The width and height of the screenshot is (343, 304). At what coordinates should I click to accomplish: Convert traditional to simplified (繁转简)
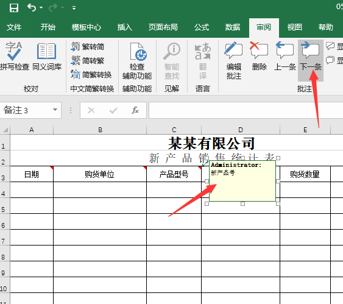pos(88,46)
